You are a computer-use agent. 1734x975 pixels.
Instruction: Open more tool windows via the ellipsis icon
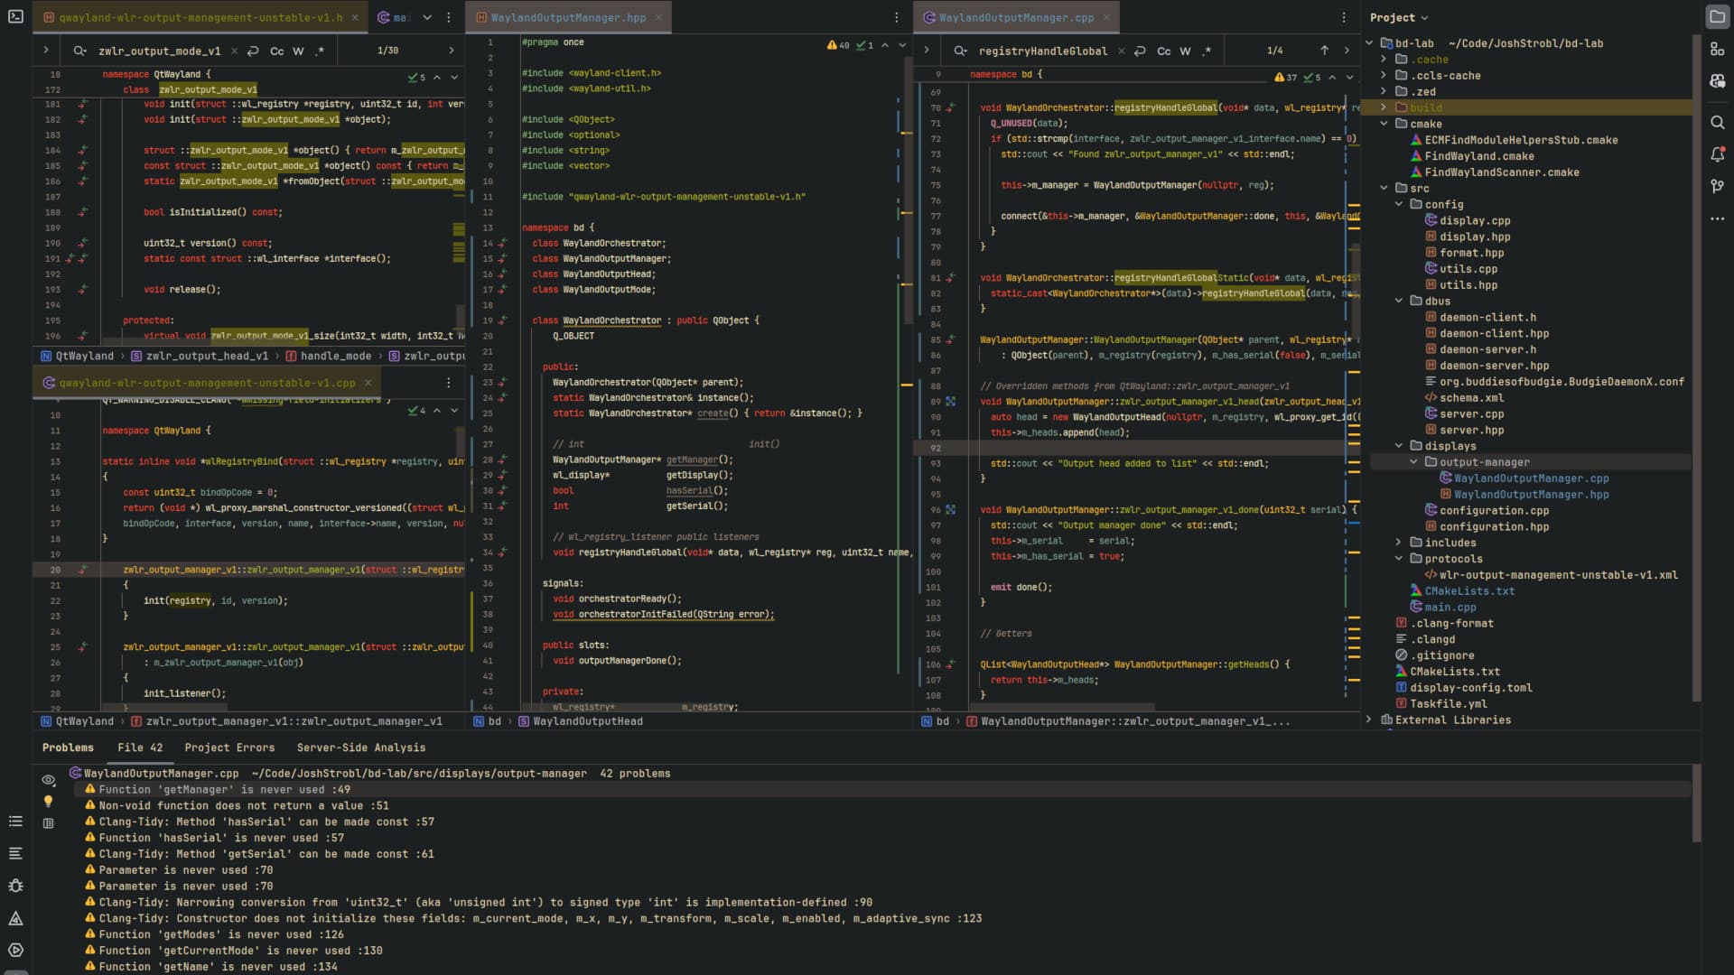tap(1719, 218)
